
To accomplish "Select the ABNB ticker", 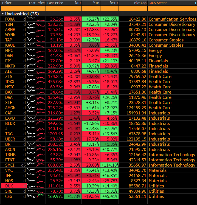I will pos(10,30).
